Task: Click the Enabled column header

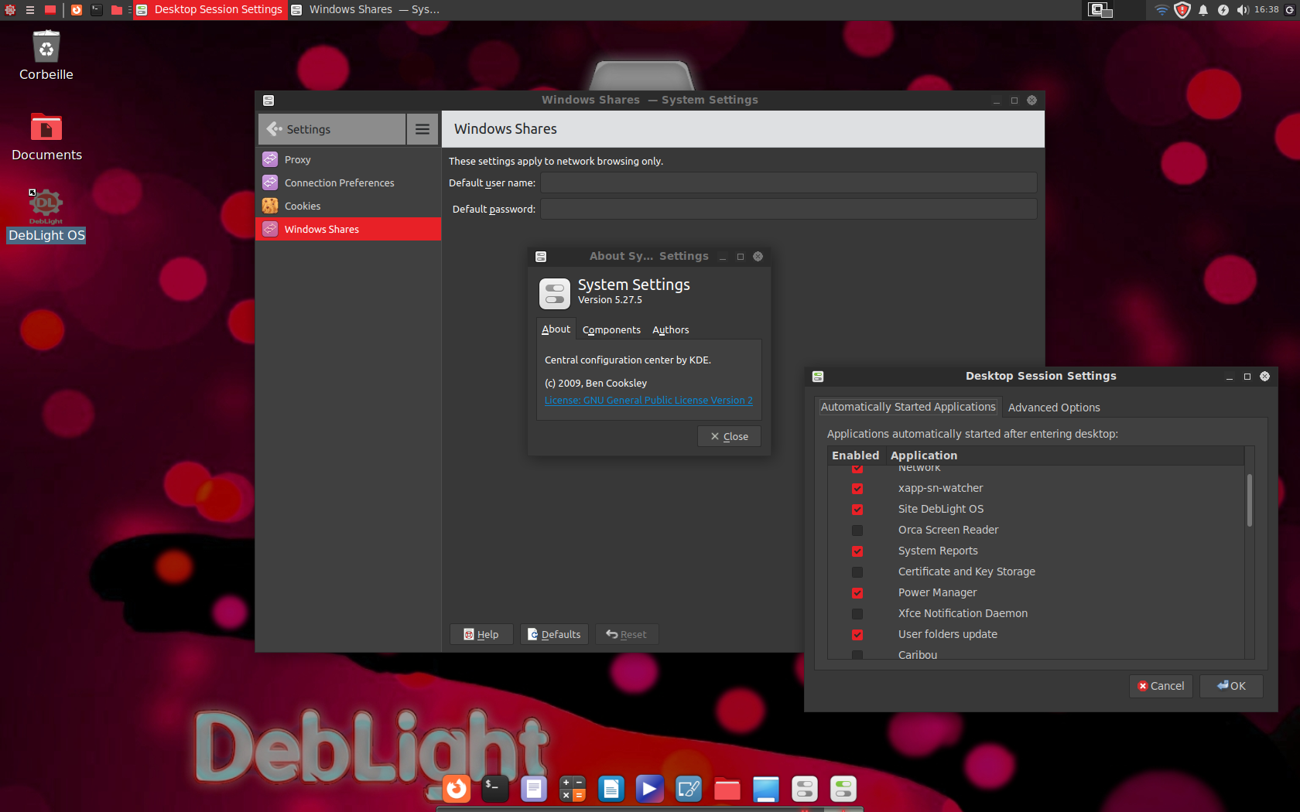Action: click(855, 455)
